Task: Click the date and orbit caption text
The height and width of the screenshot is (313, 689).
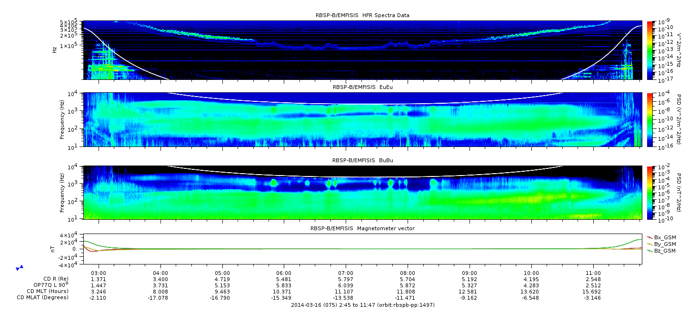Action: [x=362, y=305]
